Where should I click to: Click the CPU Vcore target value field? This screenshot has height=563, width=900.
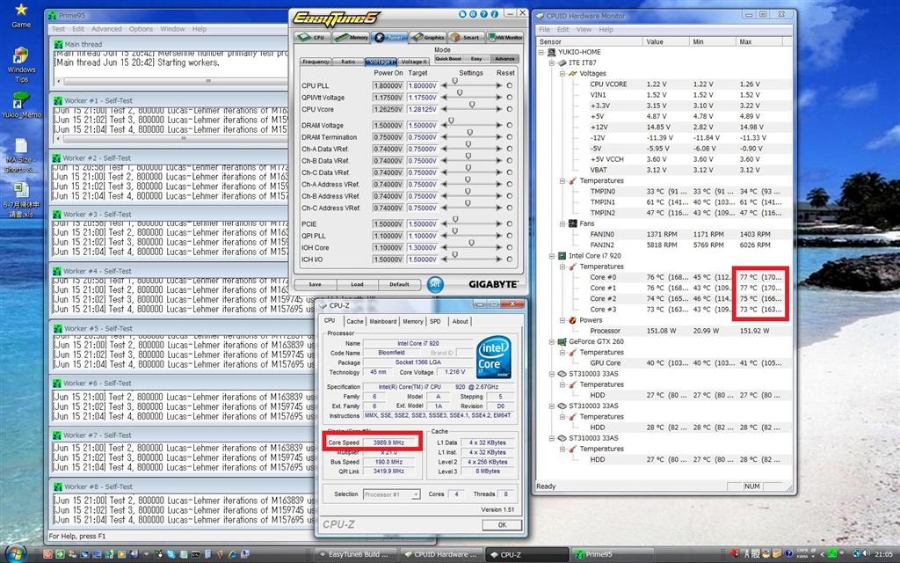click(x=423, y=109)
